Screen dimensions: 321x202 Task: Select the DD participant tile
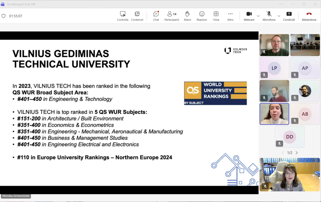[x=290, y=137]
